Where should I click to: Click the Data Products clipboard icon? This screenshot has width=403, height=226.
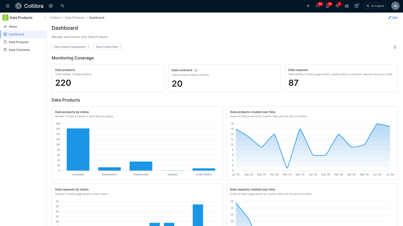[5, 42]
